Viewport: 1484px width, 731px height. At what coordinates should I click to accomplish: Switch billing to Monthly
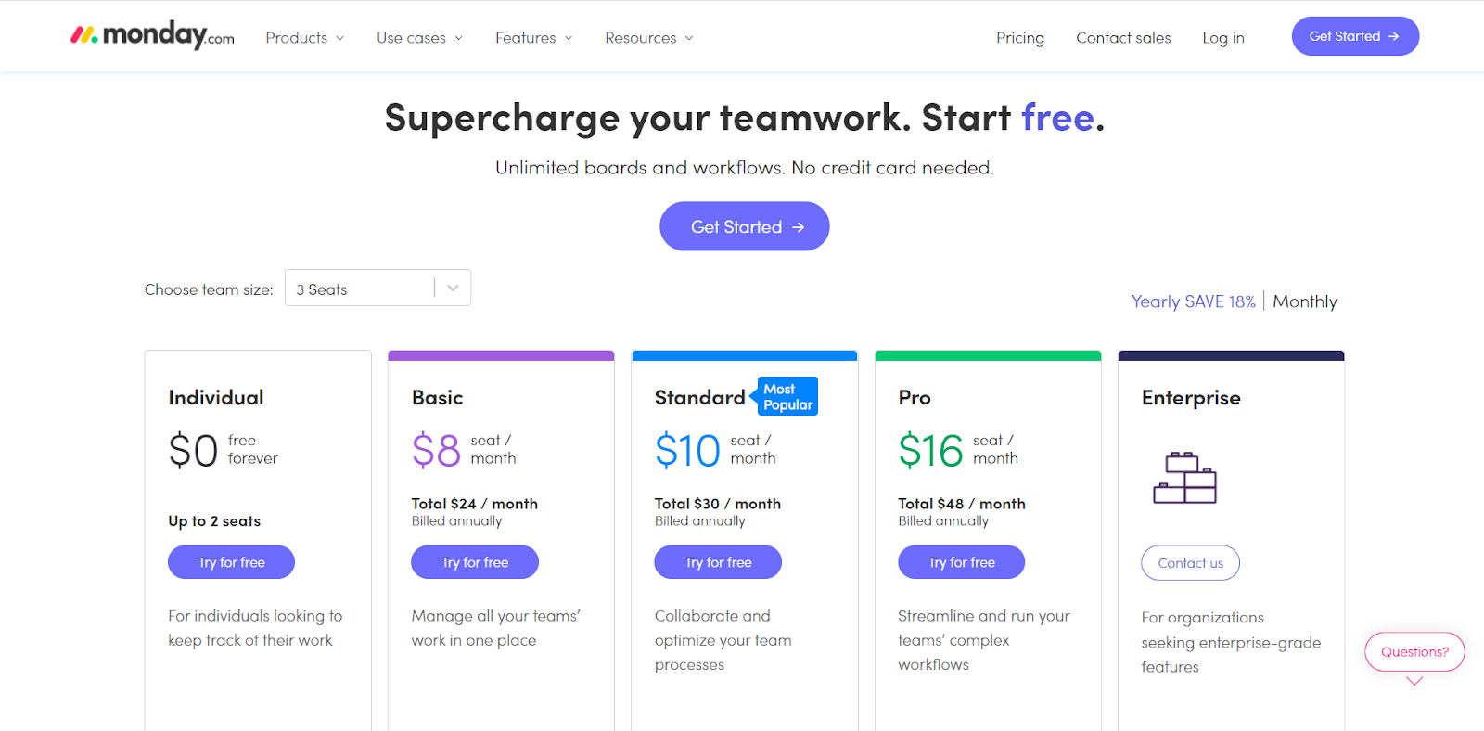click(x=1304, y=301)
